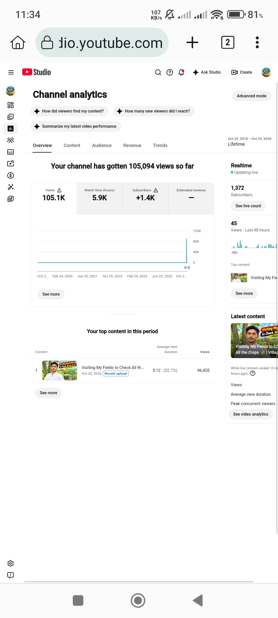Viewport: 278px width, 618px height.
Task: Click See live count button
Action: tap(248, 206)
